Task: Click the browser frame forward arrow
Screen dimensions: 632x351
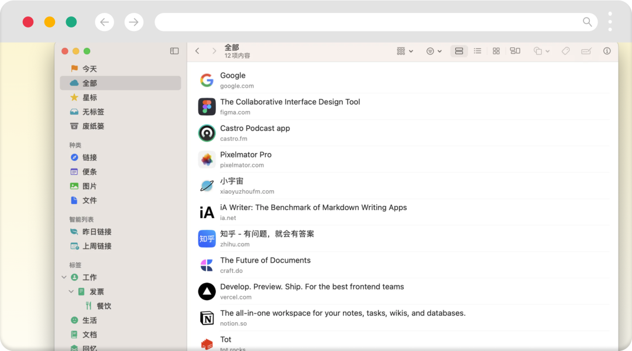Action: tap(134, 22)
